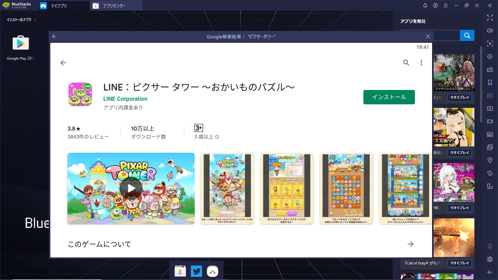Image resolution: width=498 pixels, height=280 pixels.
Task: Click the phone rotation icon in the sidebar
Action: click(490, 82)
